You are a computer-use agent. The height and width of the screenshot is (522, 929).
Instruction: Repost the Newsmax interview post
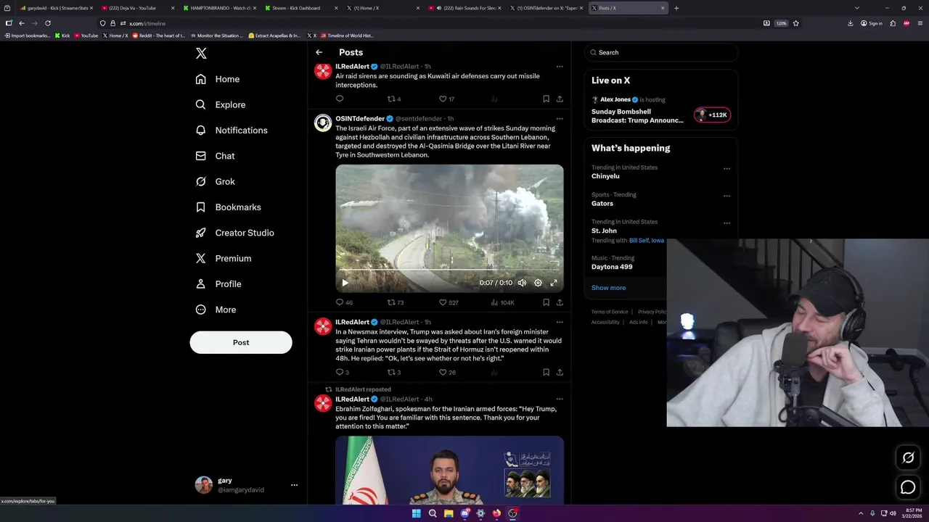[x=394, y=372]
